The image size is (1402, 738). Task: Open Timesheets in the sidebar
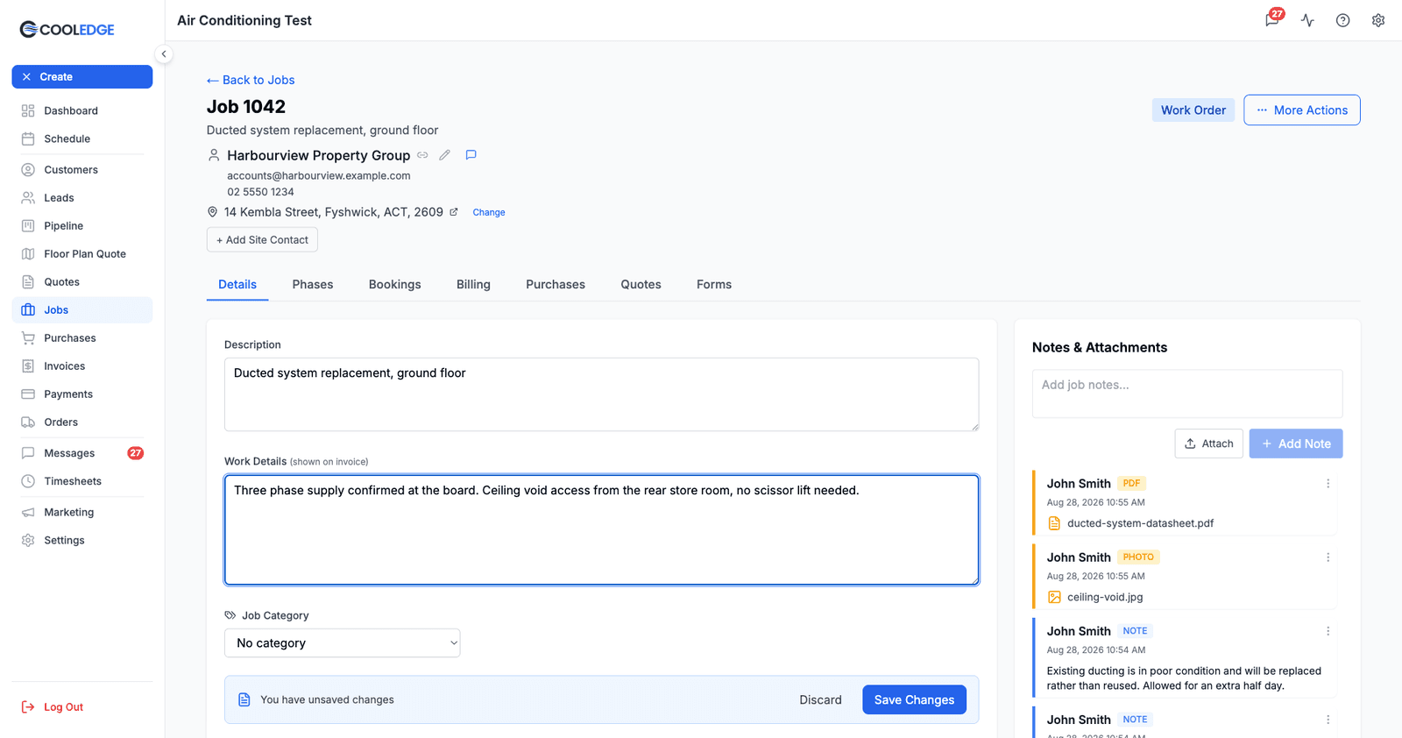82,481
